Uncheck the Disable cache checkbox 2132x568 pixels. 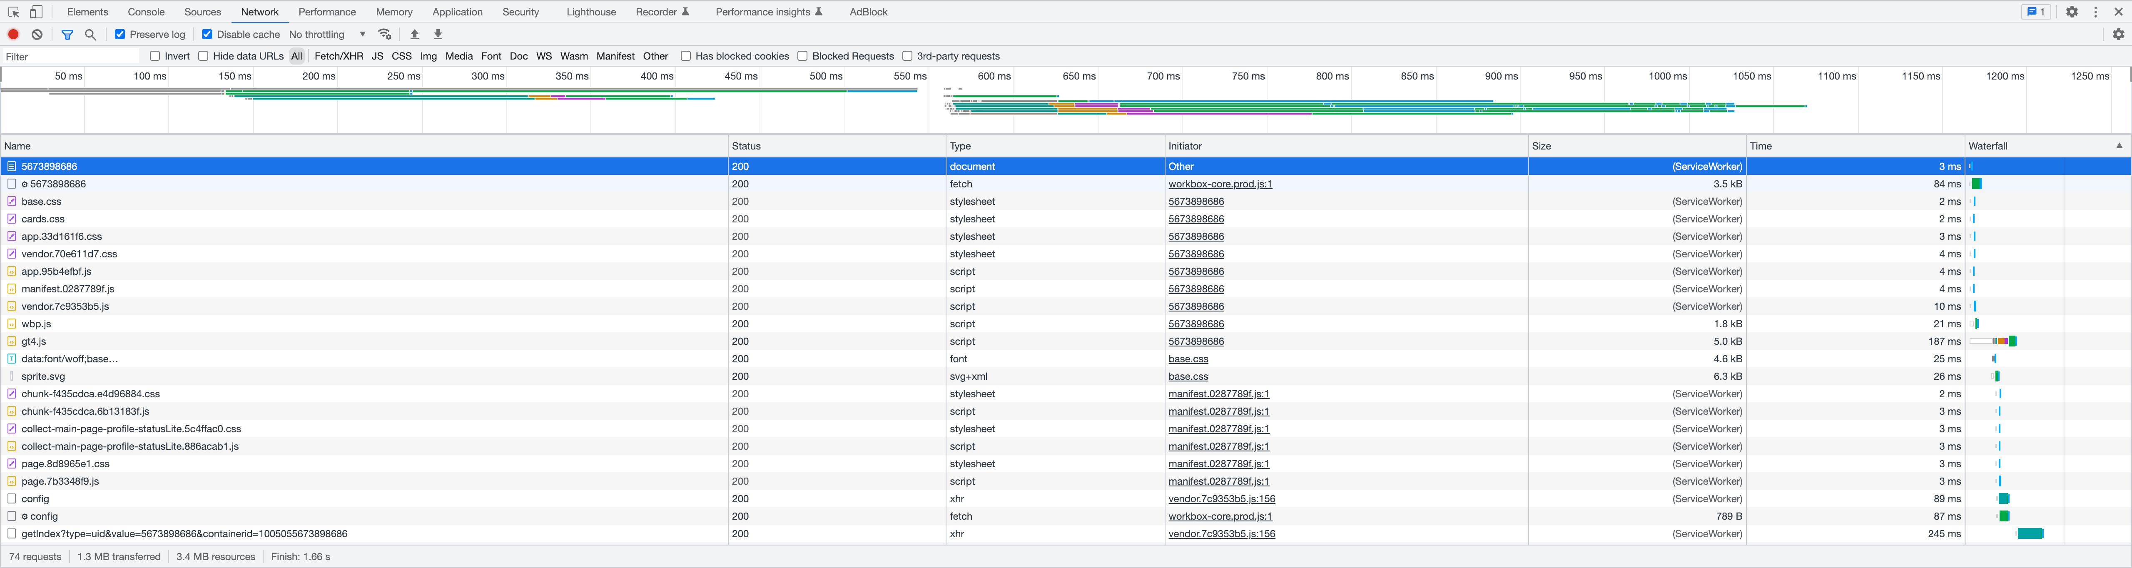pyautogui.click(x=207, y=34)
